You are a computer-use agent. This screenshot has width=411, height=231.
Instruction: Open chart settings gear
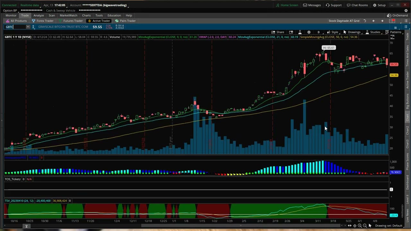[309, 32]
